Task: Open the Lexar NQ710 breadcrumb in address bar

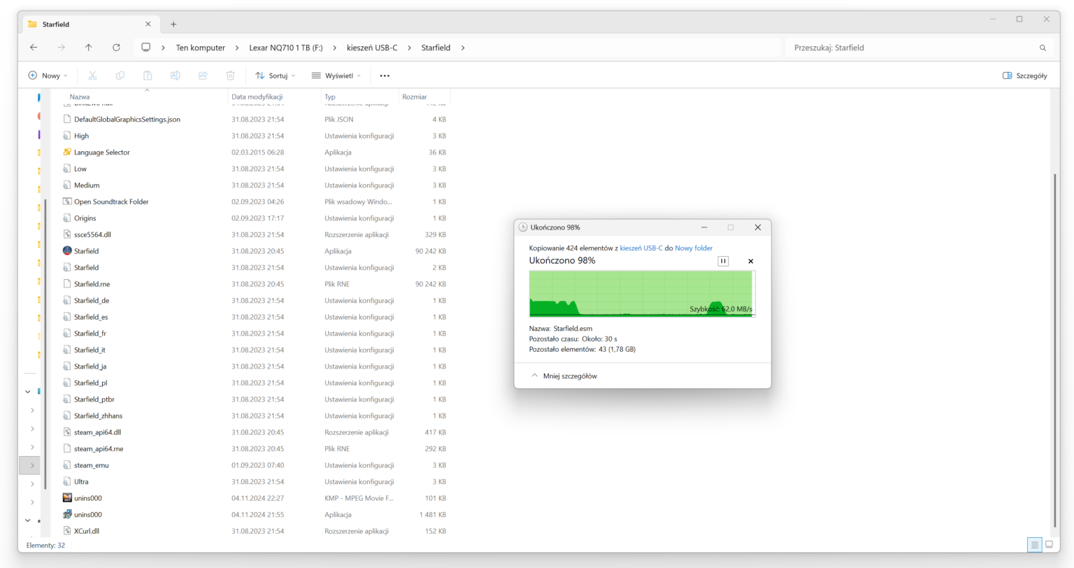Action: coord(286,47)
